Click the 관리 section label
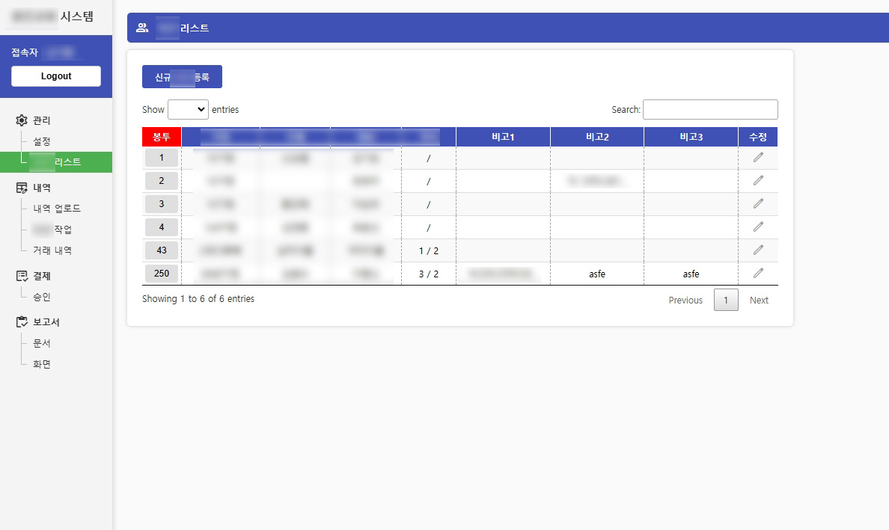889x530 pixels. [x=41, y=120]
